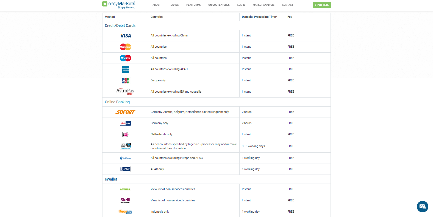Click the SOFORT banking logo
The image size is (433, 217).
[x=125, y=112]
